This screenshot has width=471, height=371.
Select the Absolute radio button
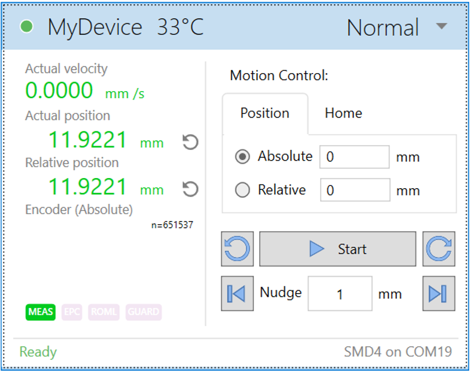[x=242, y=157]
